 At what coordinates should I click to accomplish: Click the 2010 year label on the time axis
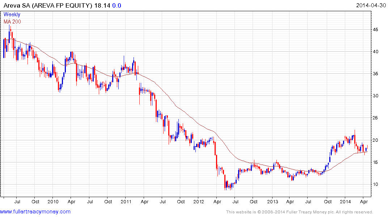[53, 201]
